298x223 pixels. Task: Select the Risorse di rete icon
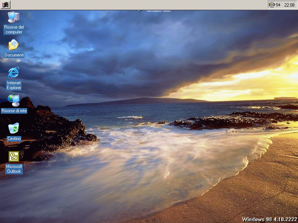[14, 100]
